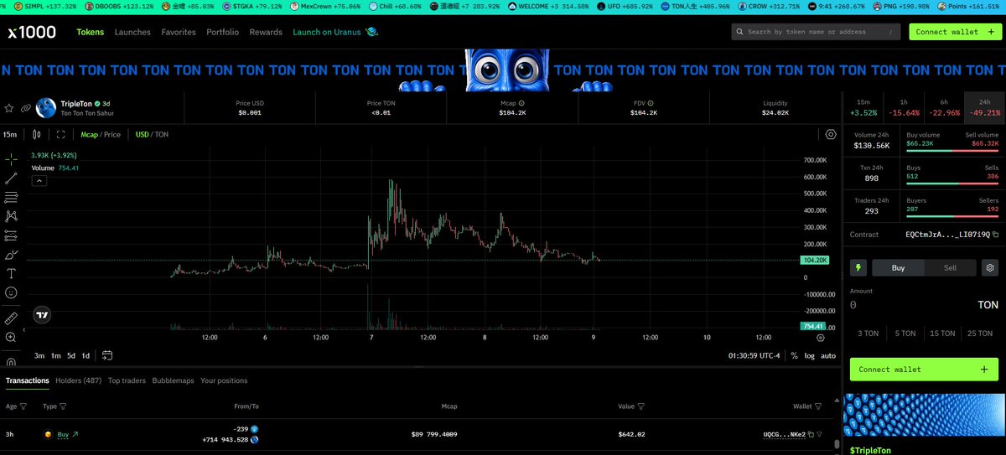Choose the 15 TON preset amount
Screen dimensions: 1006x455
942,333
